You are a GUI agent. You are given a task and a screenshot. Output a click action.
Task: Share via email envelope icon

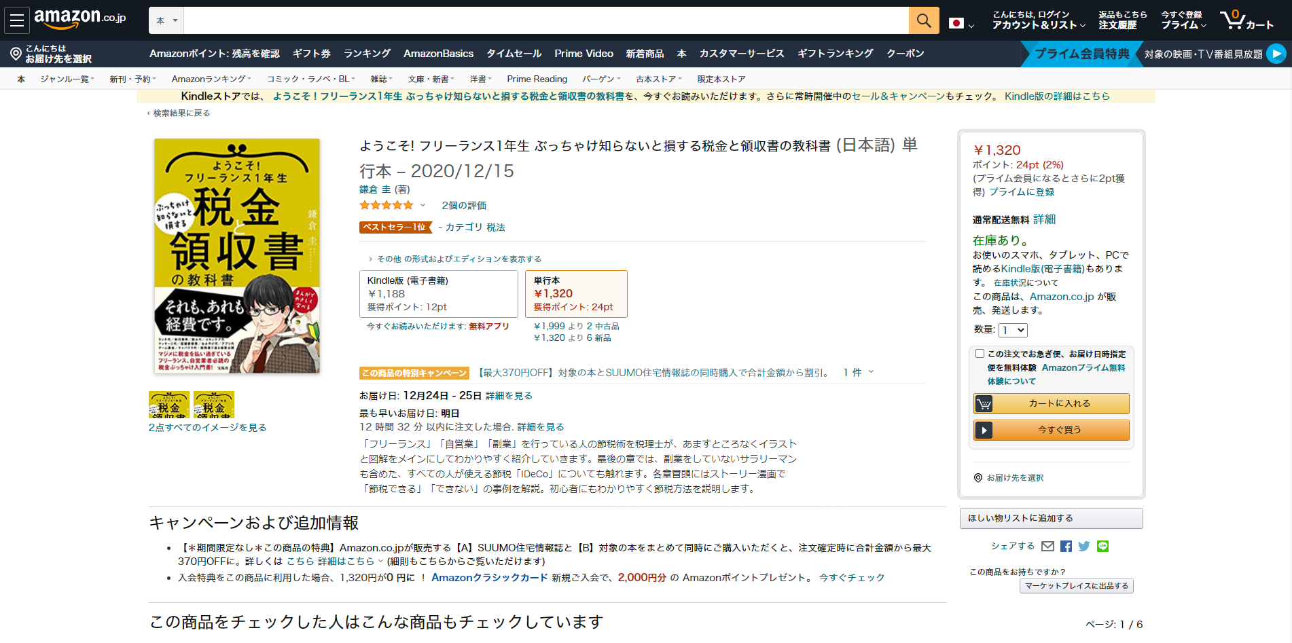point(1047,547)
